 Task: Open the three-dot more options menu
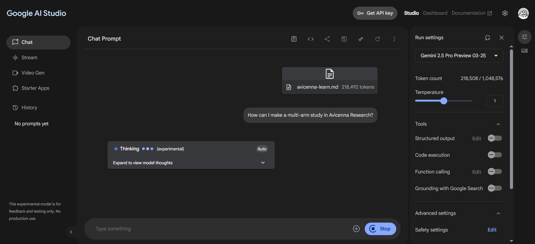click(394, 39)
